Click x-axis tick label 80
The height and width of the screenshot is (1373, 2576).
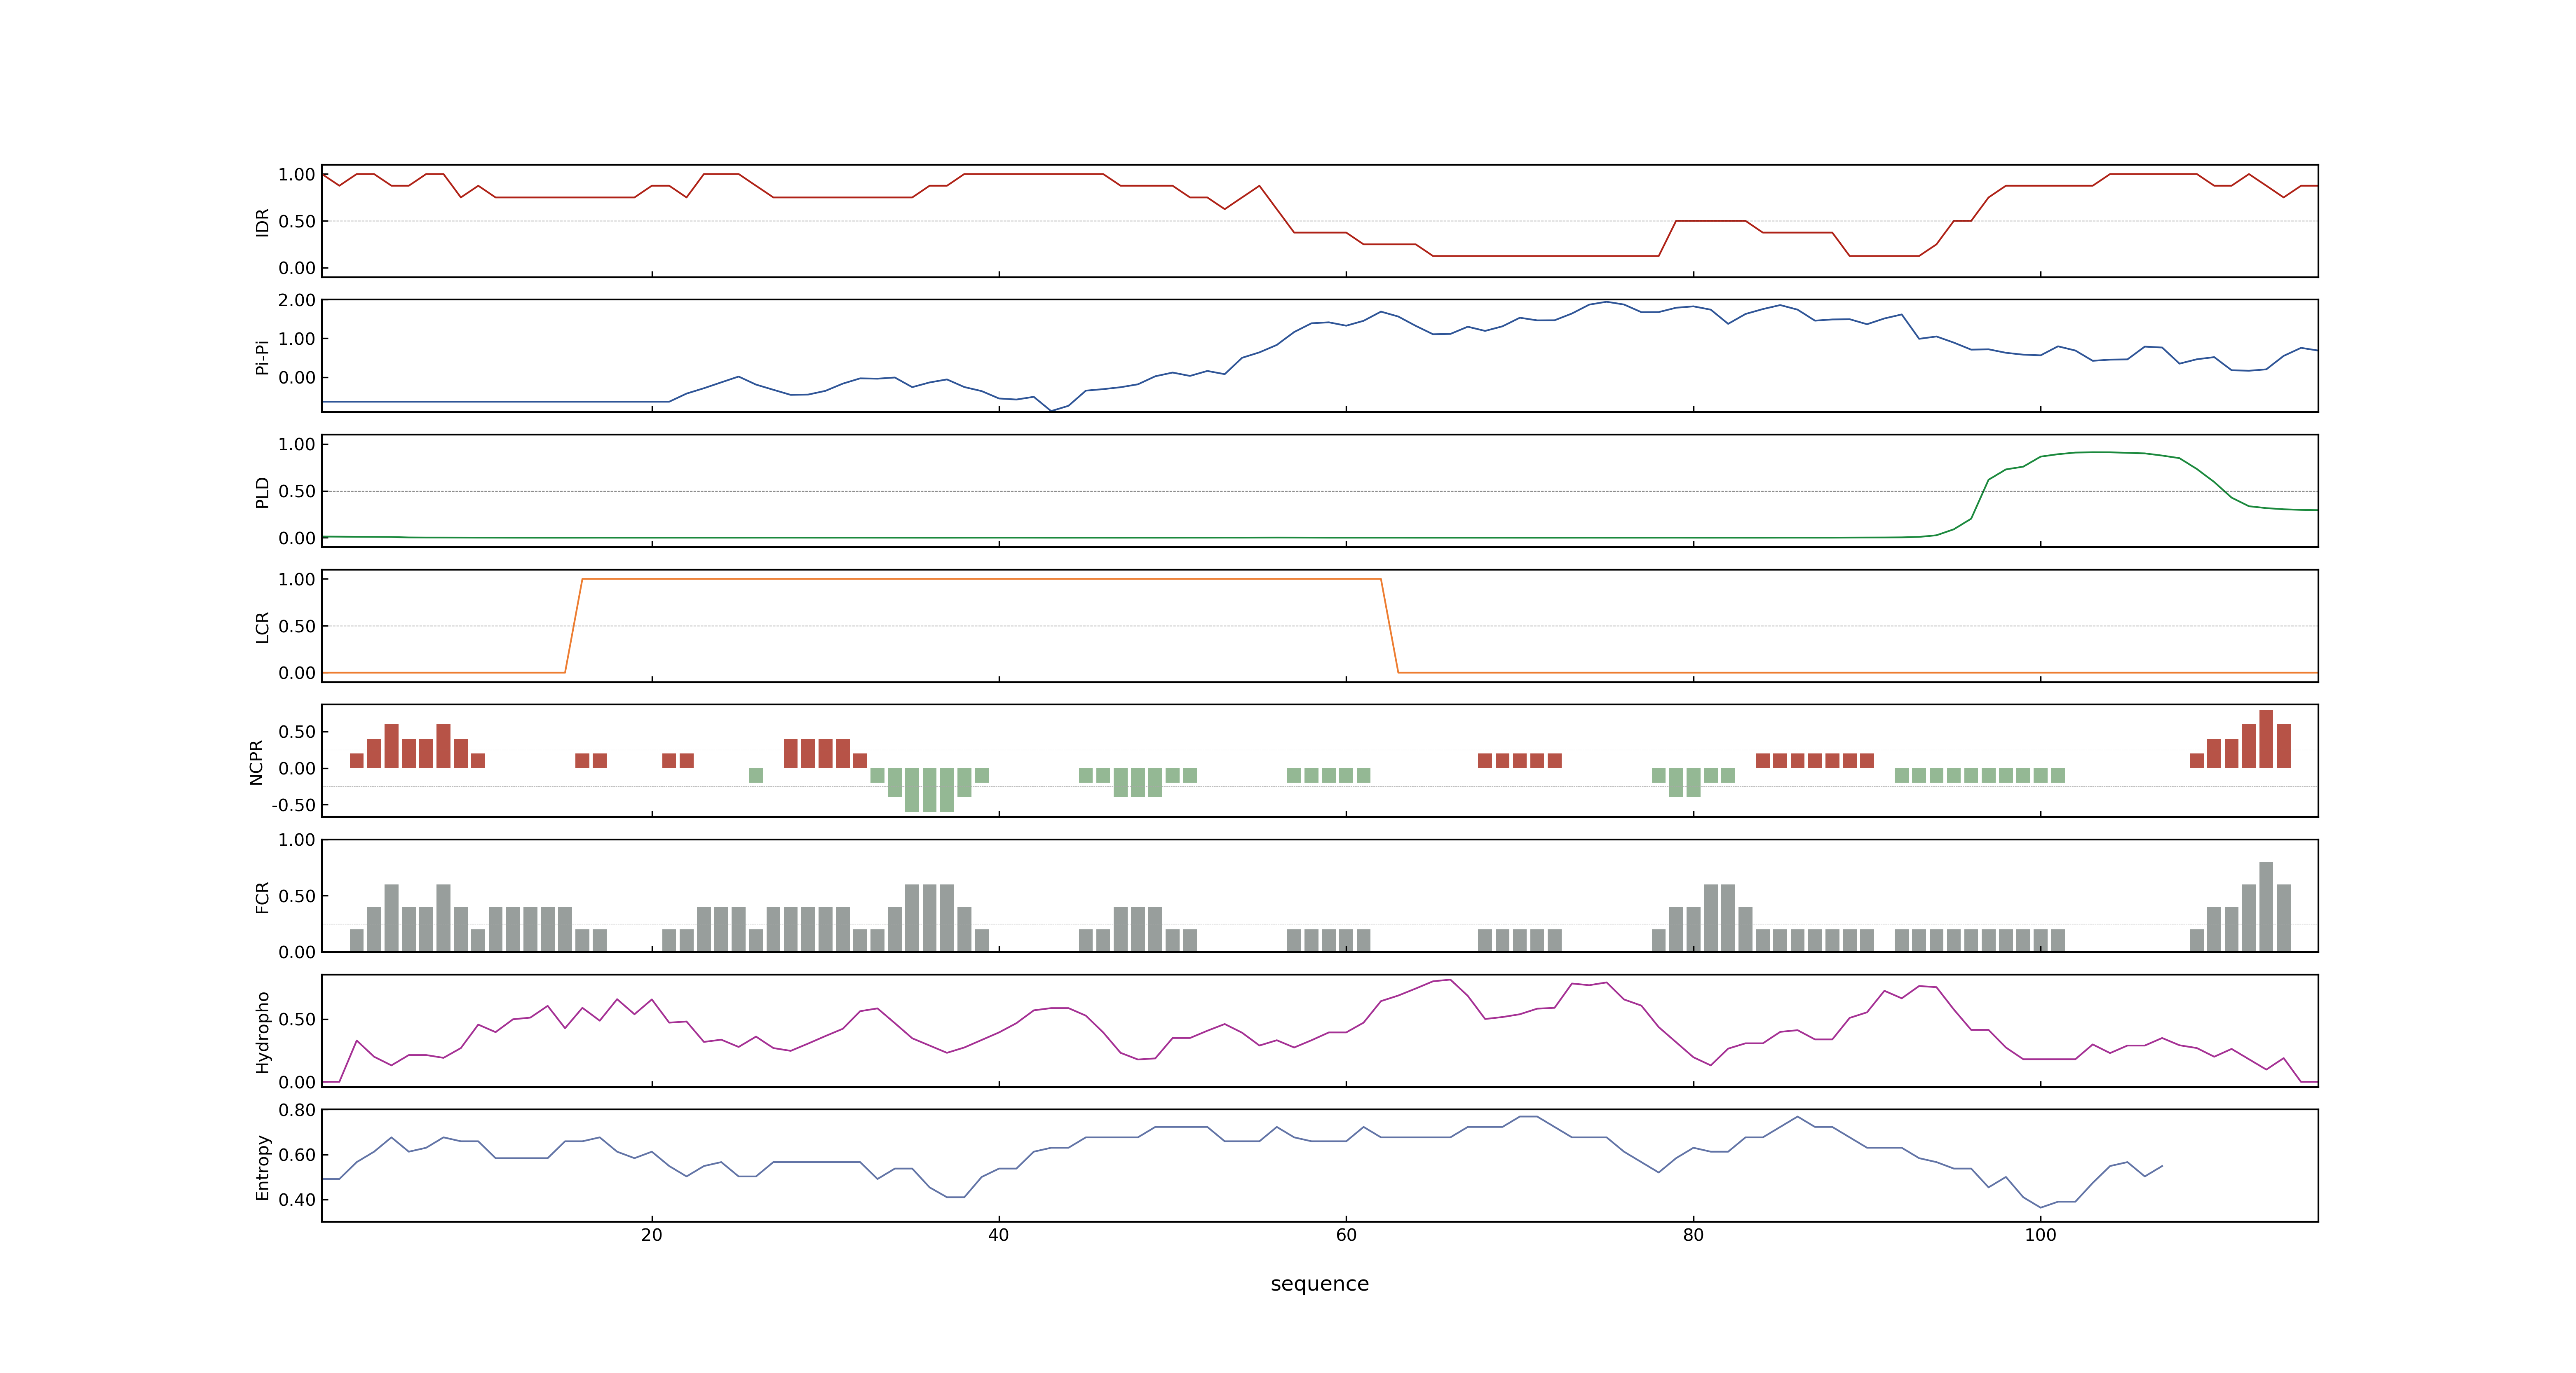pyautogui.click(x=1693, y=1235)
